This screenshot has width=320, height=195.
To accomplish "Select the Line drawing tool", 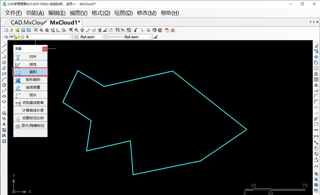I will (x=4, y=46).
